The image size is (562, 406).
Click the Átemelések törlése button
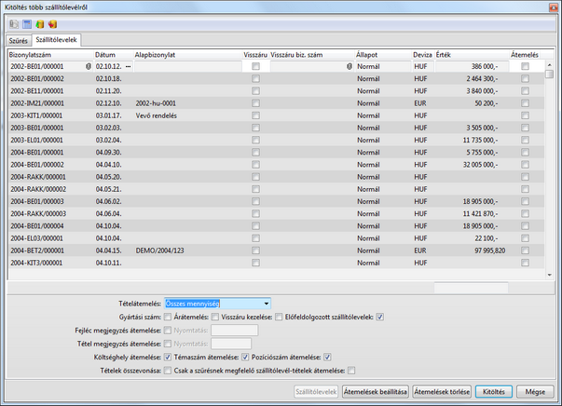coord(442,392)
